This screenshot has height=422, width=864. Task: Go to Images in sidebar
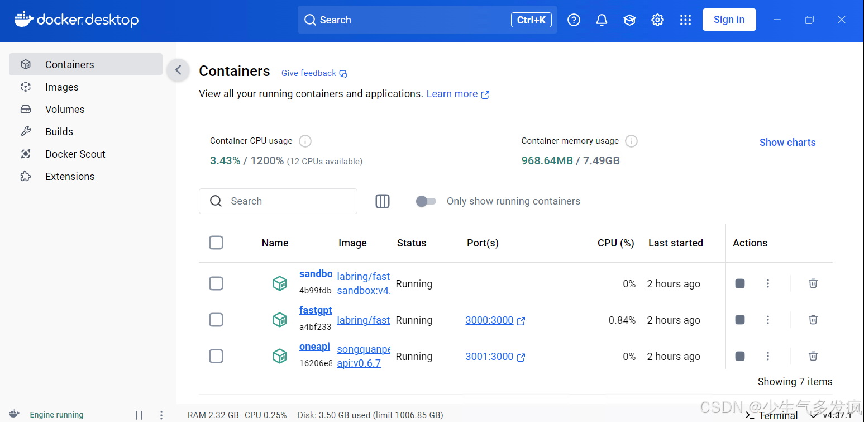(85, 87)
